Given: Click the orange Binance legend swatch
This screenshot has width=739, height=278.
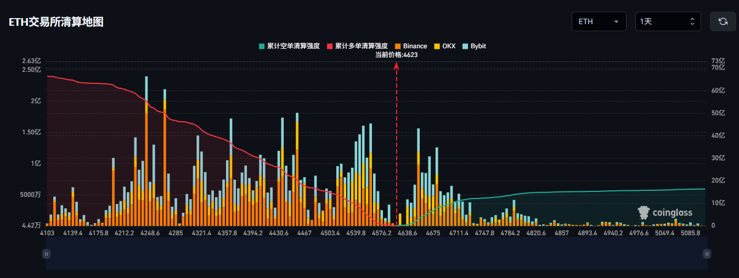Looking at the screenshot, I should pos(397,46).
